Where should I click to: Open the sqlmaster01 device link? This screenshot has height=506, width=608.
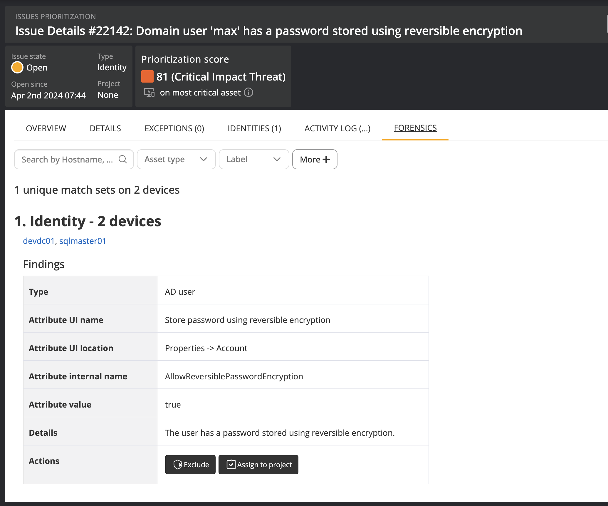[83, 241]
